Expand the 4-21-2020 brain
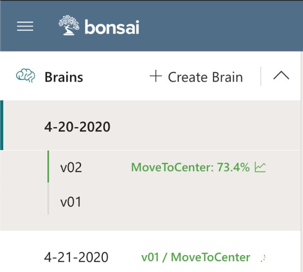Image resolution: width=303 pixels, height=272 pixels. coord(76,257)
